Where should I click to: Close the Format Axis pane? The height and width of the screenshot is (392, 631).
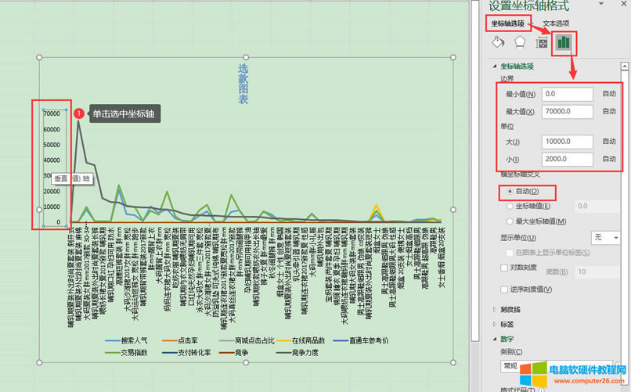click(x=623, y=6)
